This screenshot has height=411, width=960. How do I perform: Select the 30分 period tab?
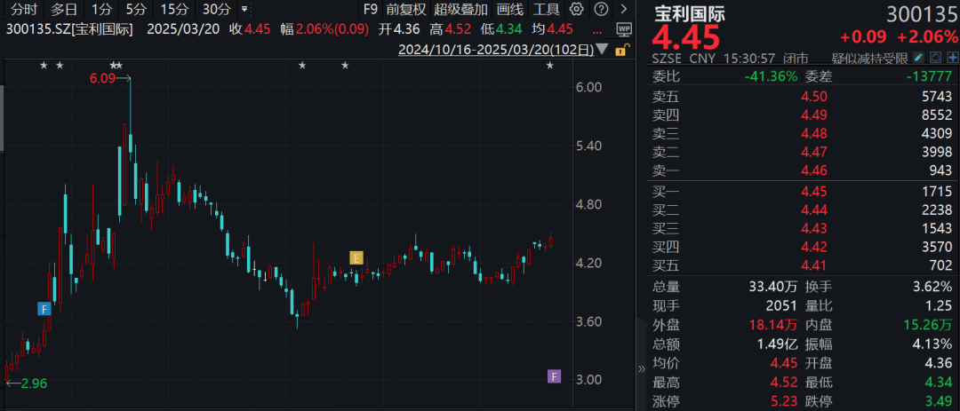point(216,9)
